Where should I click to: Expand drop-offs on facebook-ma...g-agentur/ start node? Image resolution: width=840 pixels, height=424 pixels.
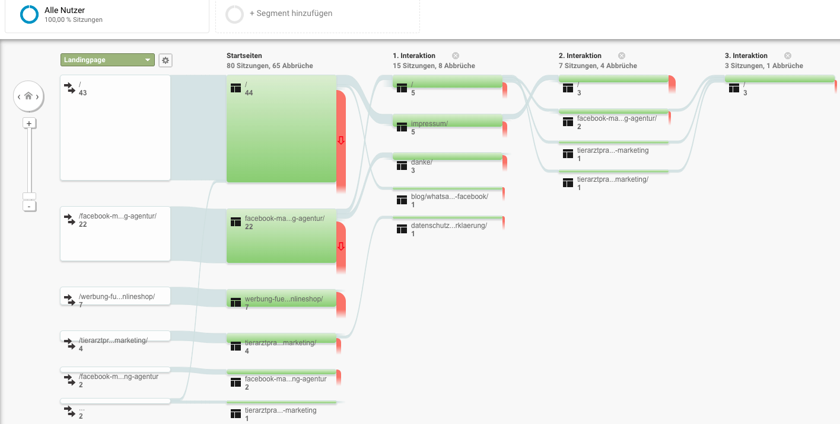tap(341, 246)
